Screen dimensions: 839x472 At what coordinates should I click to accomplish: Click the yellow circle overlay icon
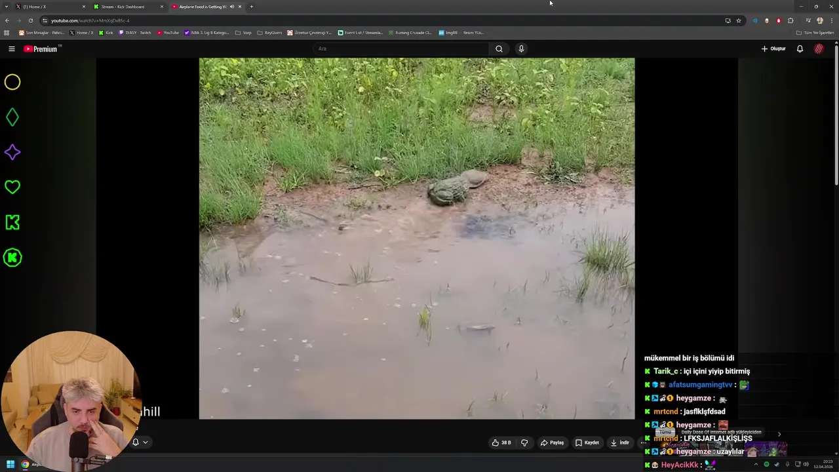12,82
